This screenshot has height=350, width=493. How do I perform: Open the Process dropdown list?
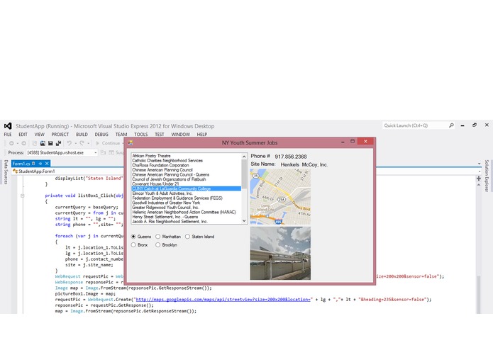pos(96,152)
